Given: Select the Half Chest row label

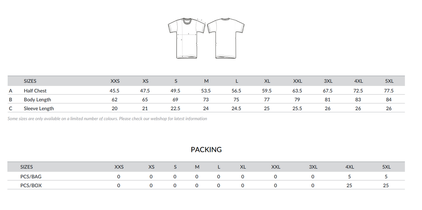Looking at the screenshot, I should 35,91.
